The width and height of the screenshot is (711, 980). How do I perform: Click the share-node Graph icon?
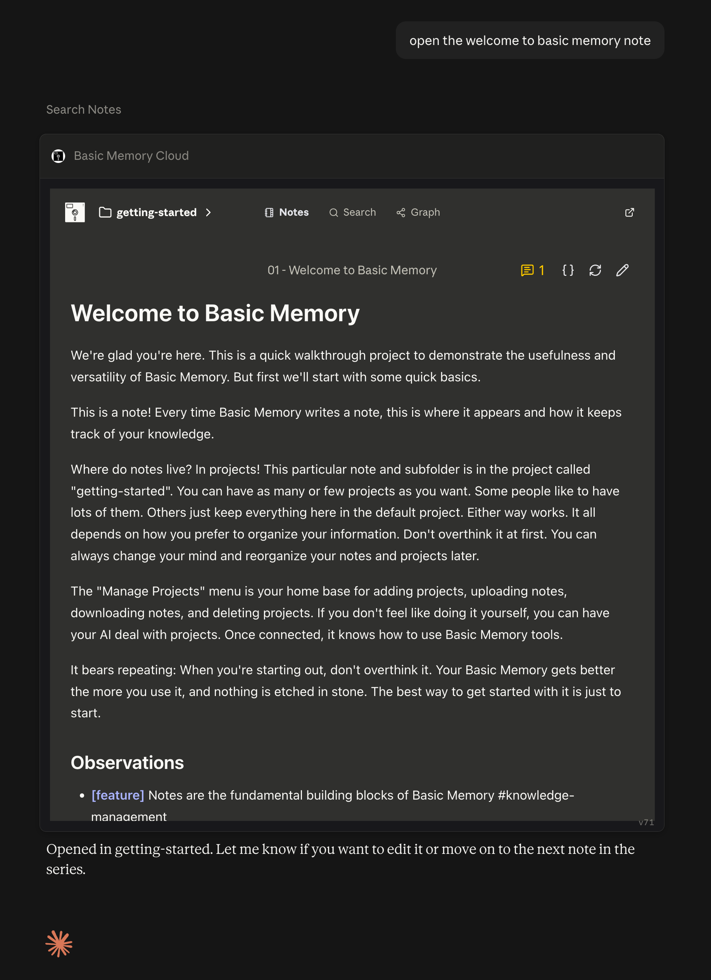coord(400,212)
